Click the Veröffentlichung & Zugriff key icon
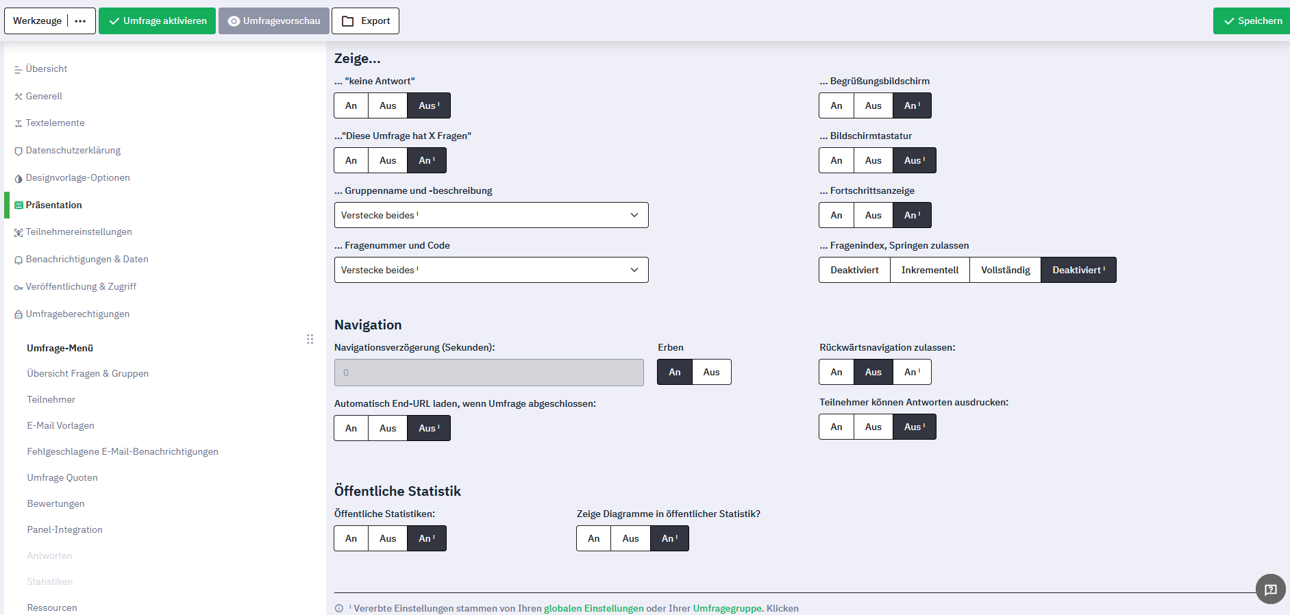 point(18,288)
